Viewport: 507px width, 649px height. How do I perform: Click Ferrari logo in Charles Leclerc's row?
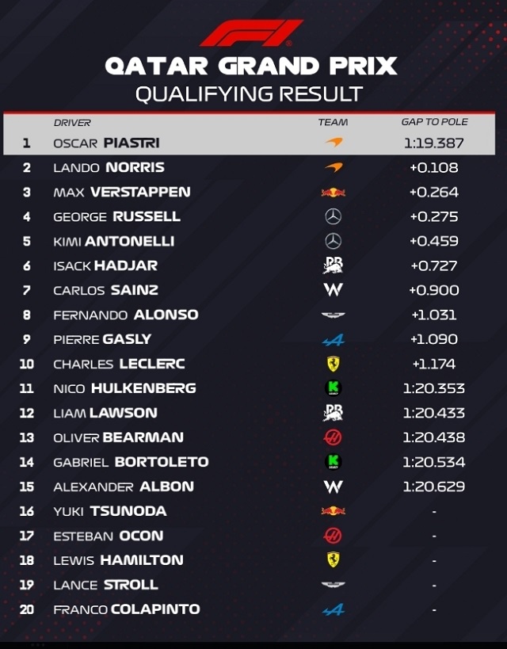pyautogui.click(x=334, y=364)
